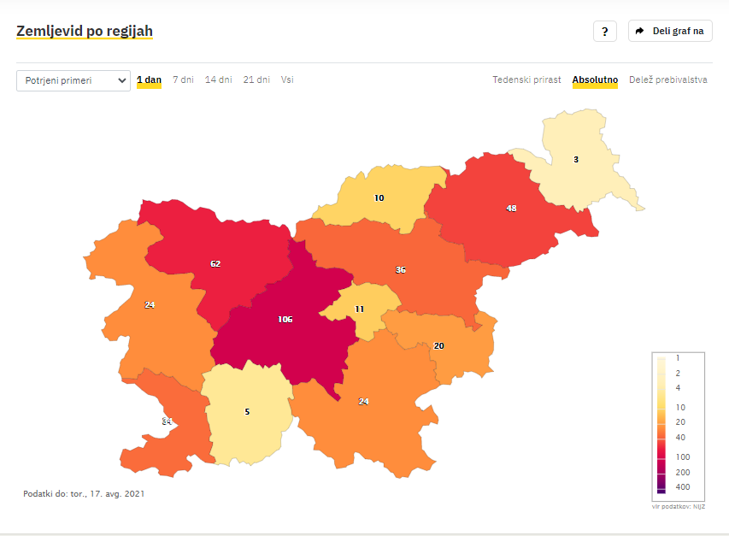Click the small region labeled 11
This screenshot has height=536, width=729.
point(360,309)
